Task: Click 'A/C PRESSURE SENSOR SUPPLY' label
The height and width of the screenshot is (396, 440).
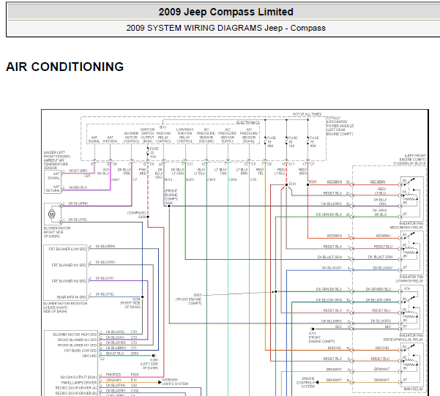Action: click(227, 135)
